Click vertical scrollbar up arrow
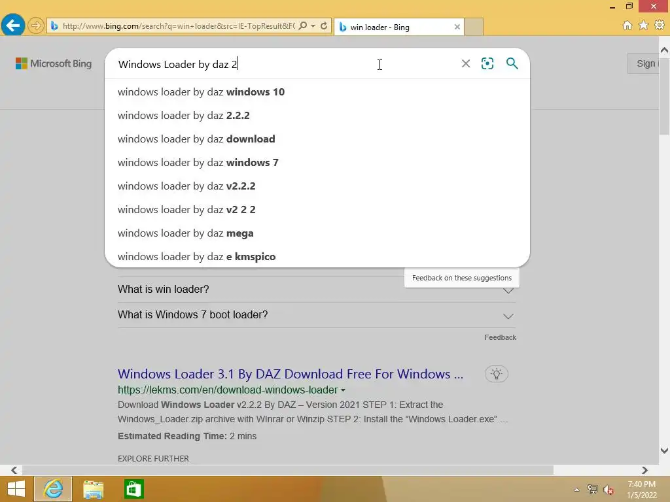This screenshot has width=670, height=502. [664, 50]
